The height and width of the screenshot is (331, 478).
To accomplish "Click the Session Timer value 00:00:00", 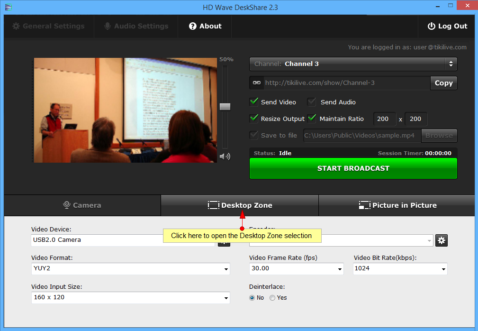I will coord(438,153).
